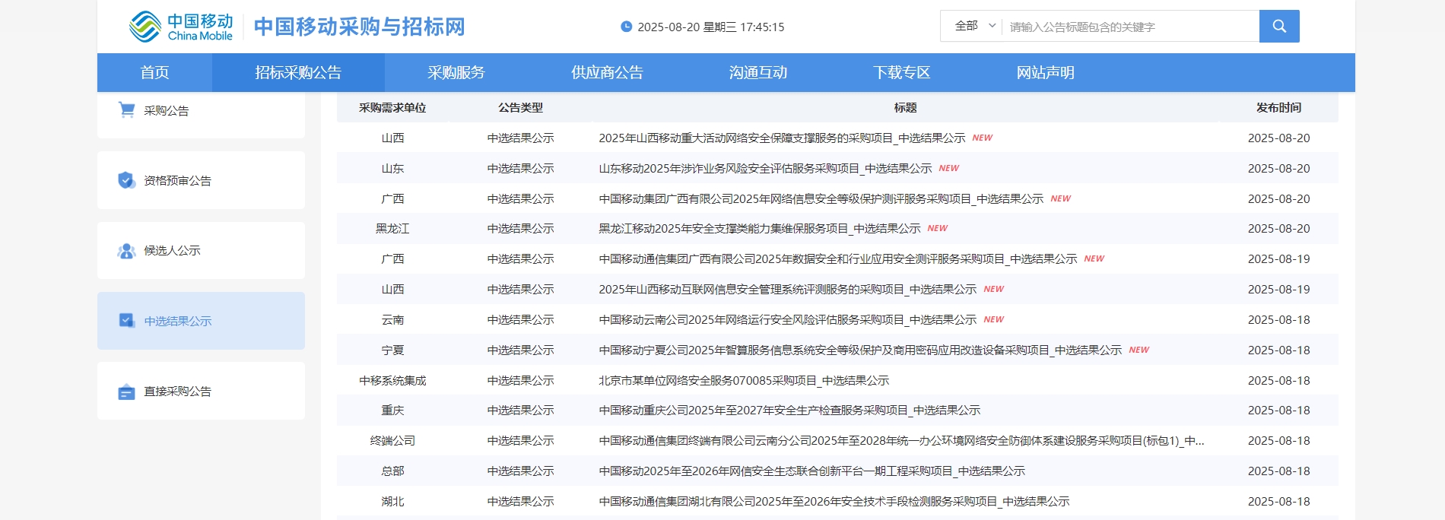Image resolution: width=1445 pixels, height=520 pixels.
Task: Click 终端公司 in the unit column
Action: click(x=392, y=440)
